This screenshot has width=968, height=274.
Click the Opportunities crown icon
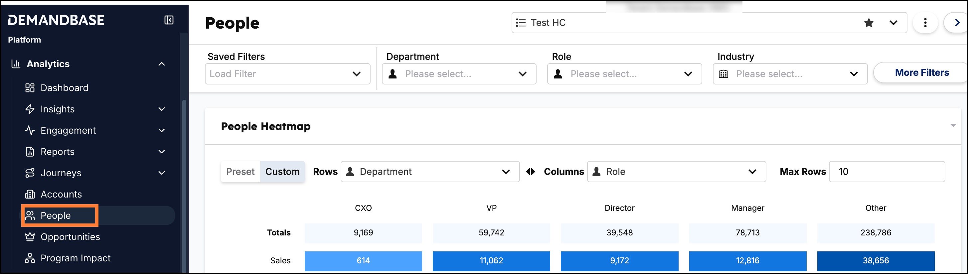(x=30, y=237)
